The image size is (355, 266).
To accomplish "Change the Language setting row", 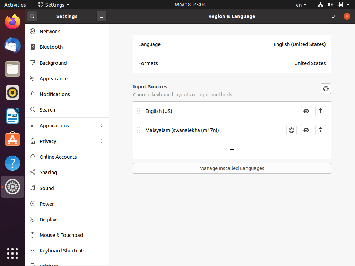I will tap(232, 44).
